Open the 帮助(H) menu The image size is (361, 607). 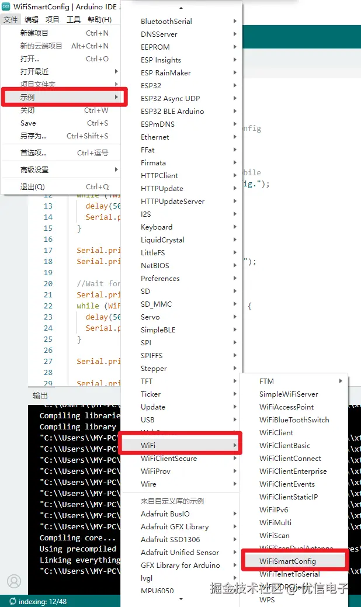99,19
